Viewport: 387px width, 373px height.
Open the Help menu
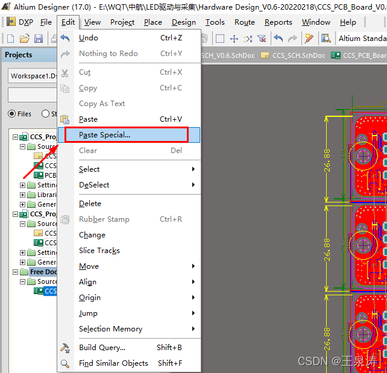coord(348,22)
